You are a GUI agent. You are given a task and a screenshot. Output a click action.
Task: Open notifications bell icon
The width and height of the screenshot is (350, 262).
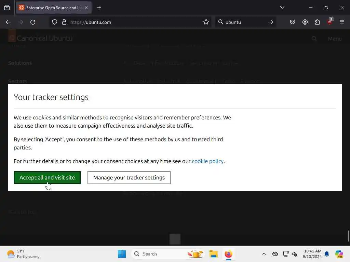327,254
